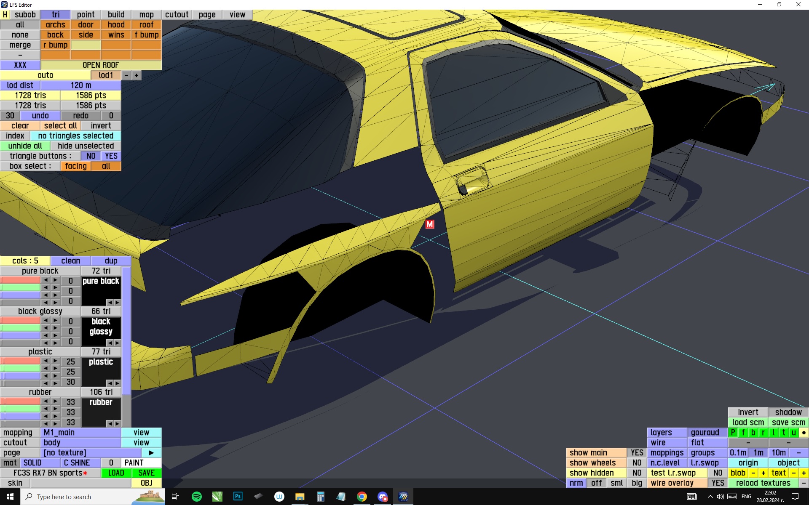Toggle wire overlay YES button

(718, 483)
